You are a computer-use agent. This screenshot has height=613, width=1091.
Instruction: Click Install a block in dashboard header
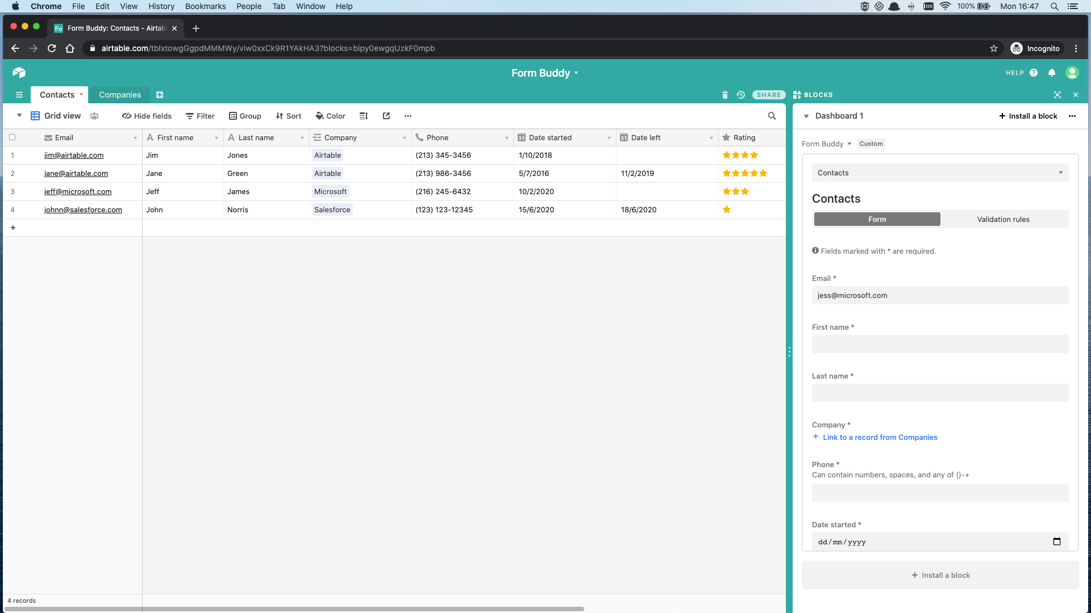coord(1028,116)
